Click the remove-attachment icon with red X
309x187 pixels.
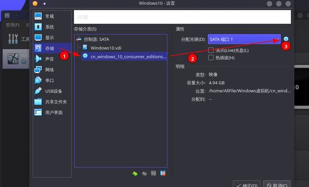(x=163, y=173)
